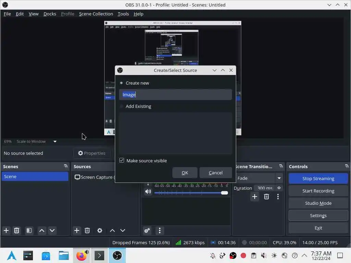351x263 pixels.
Task: Click the source name input field
Action: 175,95
